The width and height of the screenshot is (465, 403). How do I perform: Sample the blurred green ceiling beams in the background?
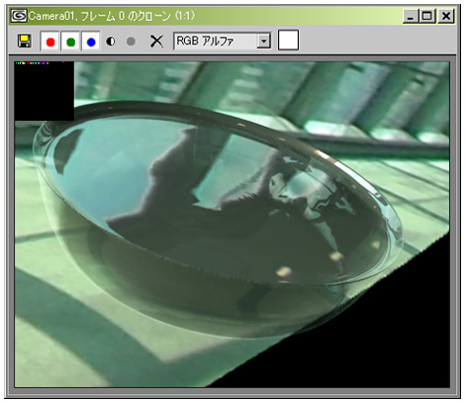[264, 86]
